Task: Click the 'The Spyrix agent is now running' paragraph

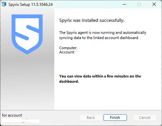Action: (x=103, y=35)
